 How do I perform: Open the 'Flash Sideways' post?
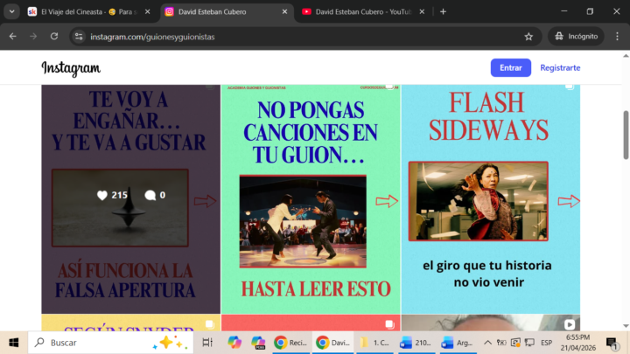click(x=491, y=199)
